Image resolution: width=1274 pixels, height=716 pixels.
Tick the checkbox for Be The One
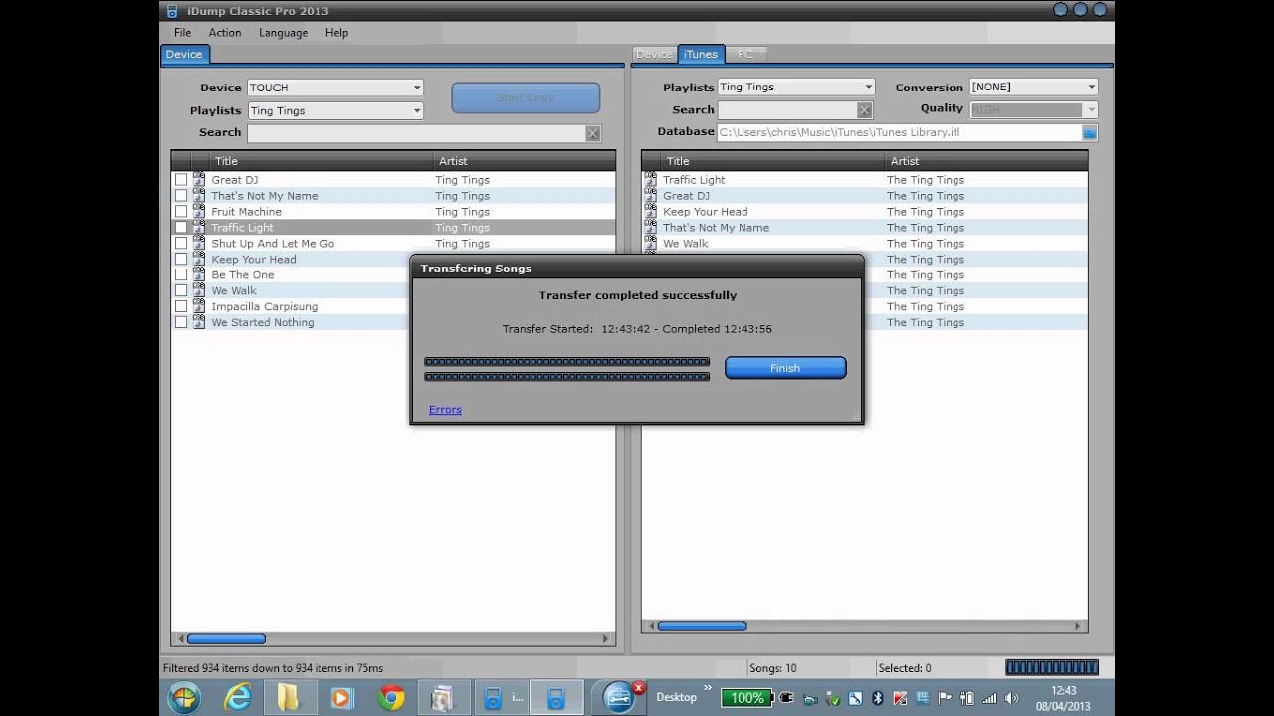[x=181, y=275]
